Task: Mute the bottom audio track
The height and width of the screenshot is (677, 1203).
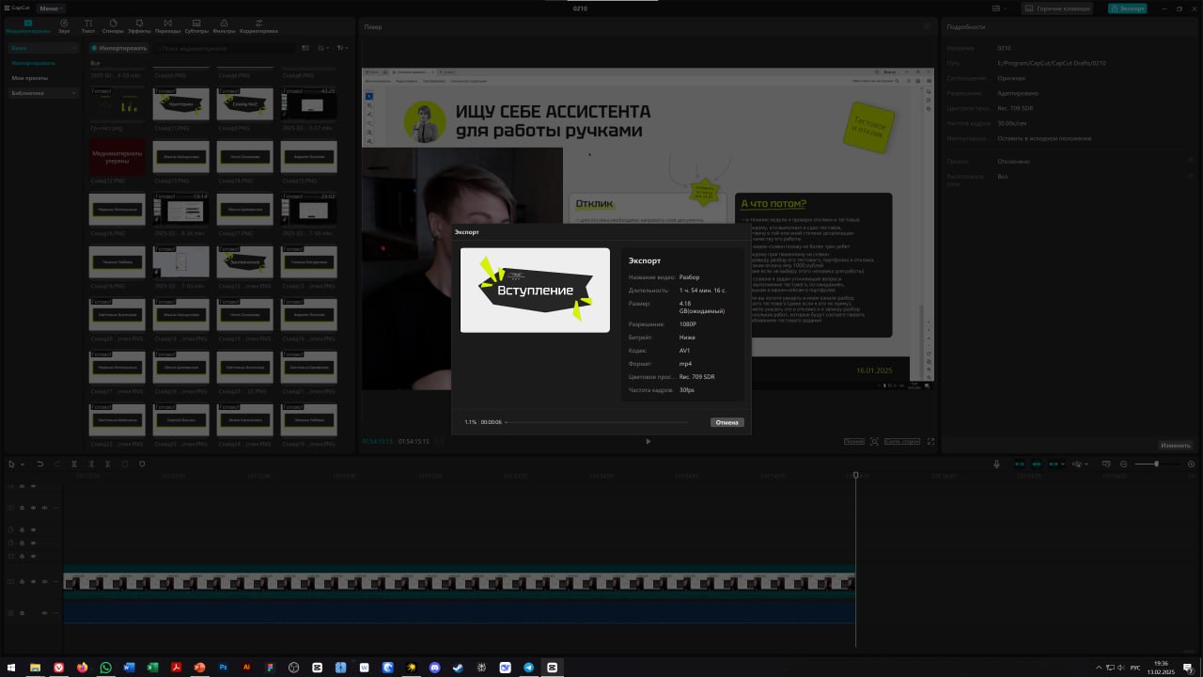Action: (44, 613)
